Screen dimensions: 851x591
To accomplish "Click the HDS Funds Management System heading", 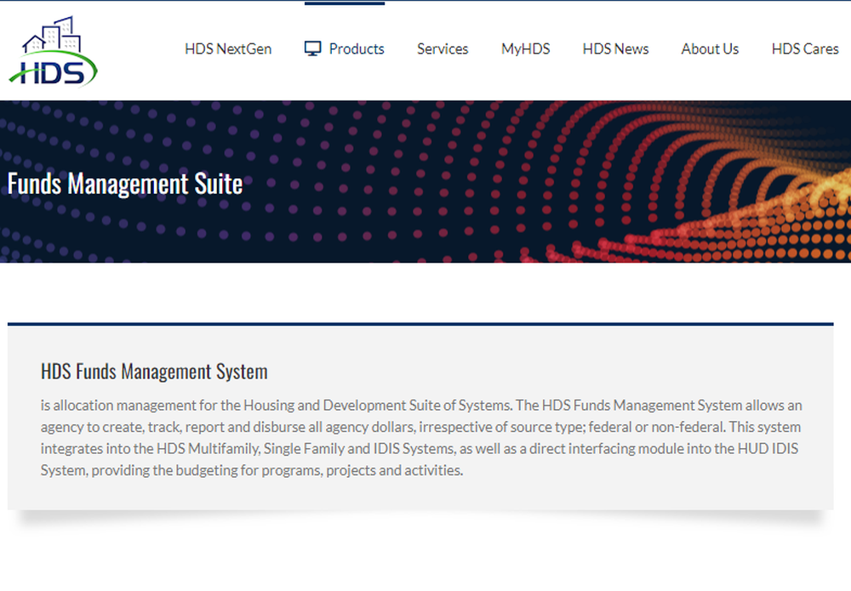I will [x=154, y=372].
